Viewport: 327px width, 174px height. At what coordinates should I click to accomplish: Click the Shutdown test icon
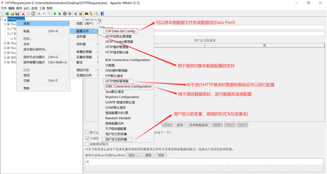click(x=70, y=14)
